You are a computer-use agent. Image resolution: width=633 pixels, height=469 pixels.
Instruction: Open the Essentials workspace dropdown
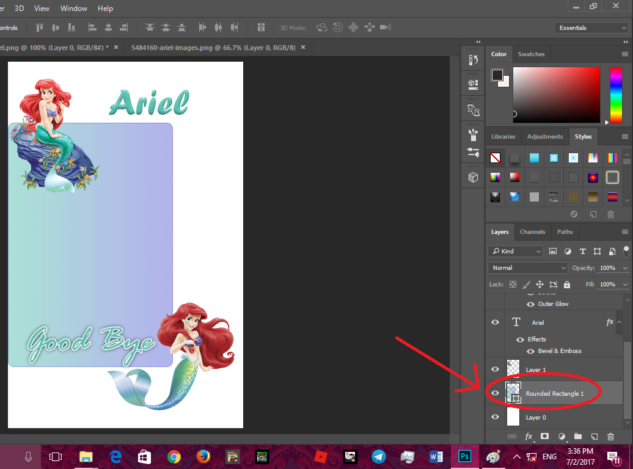pyautogui.click(x=591, y=28)
